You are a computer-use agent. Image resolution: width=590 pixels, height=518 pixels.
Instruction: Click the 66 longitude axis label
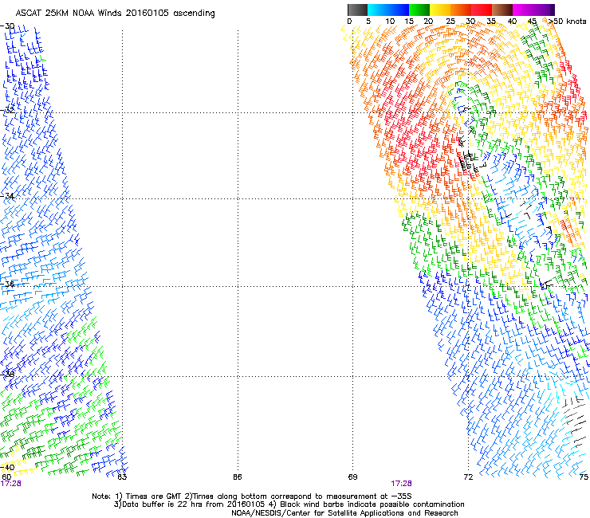[x=238, y=477]
